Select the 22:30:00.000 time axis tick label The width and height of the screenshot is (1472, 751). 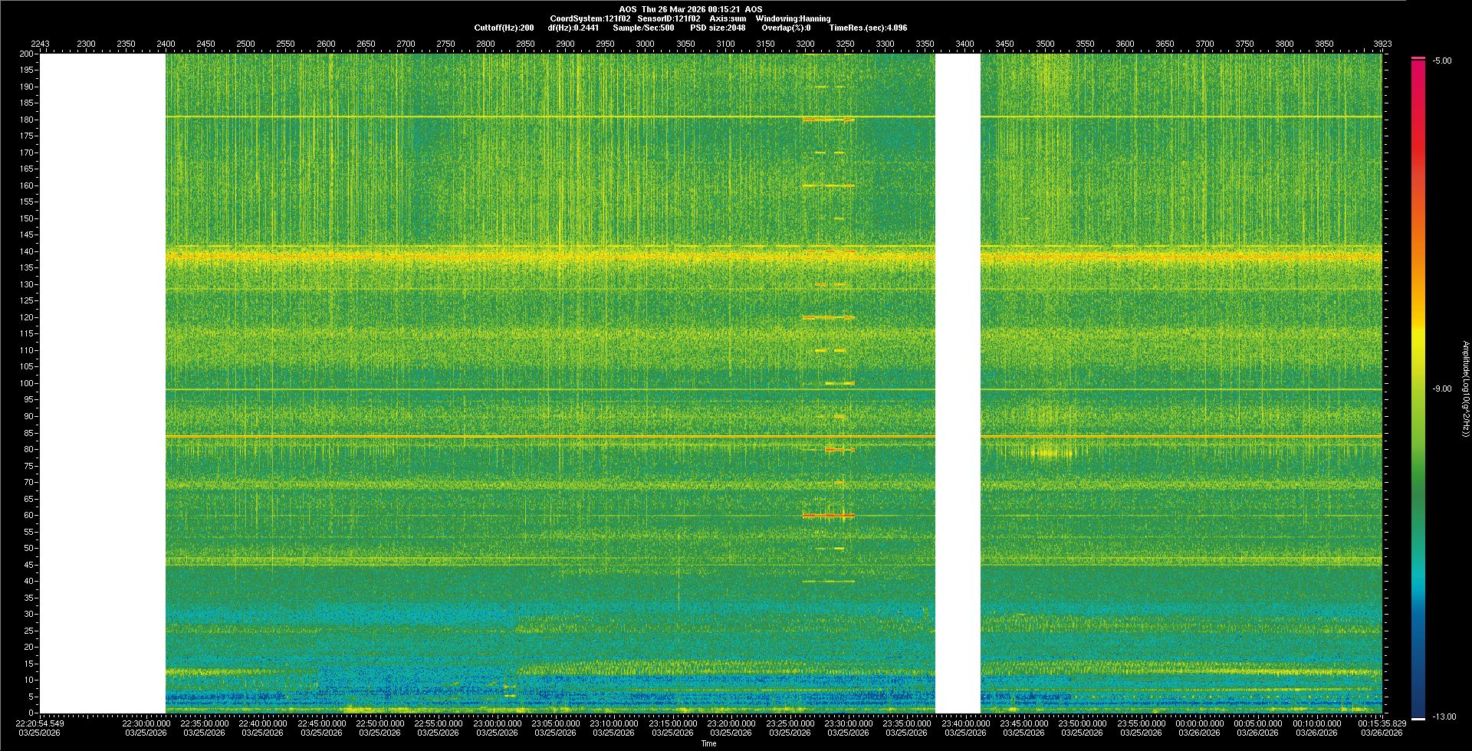pyautogui.click(x=146, y=723)
